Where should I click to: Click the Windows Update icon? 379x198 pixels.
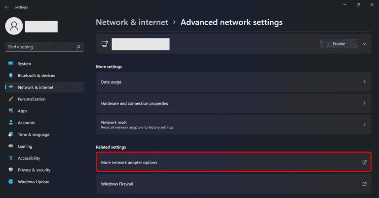tap(10, 182)
